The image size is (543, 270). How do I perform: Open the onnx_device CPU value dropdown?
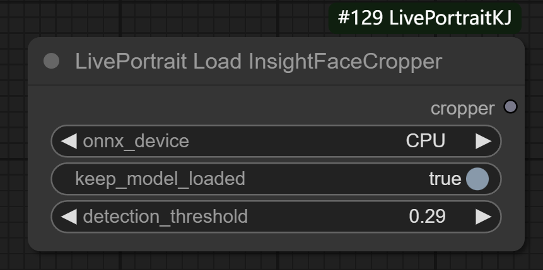click(x=425, y=141)
